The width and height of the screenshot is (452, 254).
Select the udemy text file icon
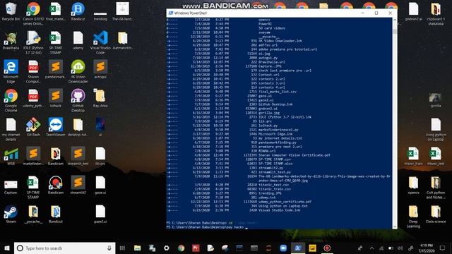(78, 40)
